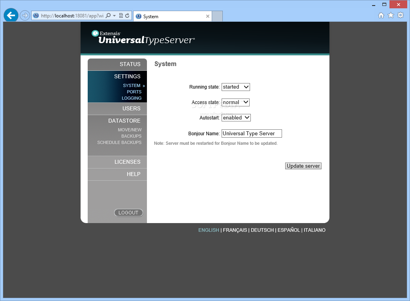
Task: Maximize the browser window
Action: point(384,4)
